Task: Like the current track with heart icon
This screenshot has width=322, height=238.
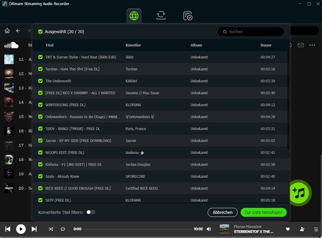Action: point(288,229)
